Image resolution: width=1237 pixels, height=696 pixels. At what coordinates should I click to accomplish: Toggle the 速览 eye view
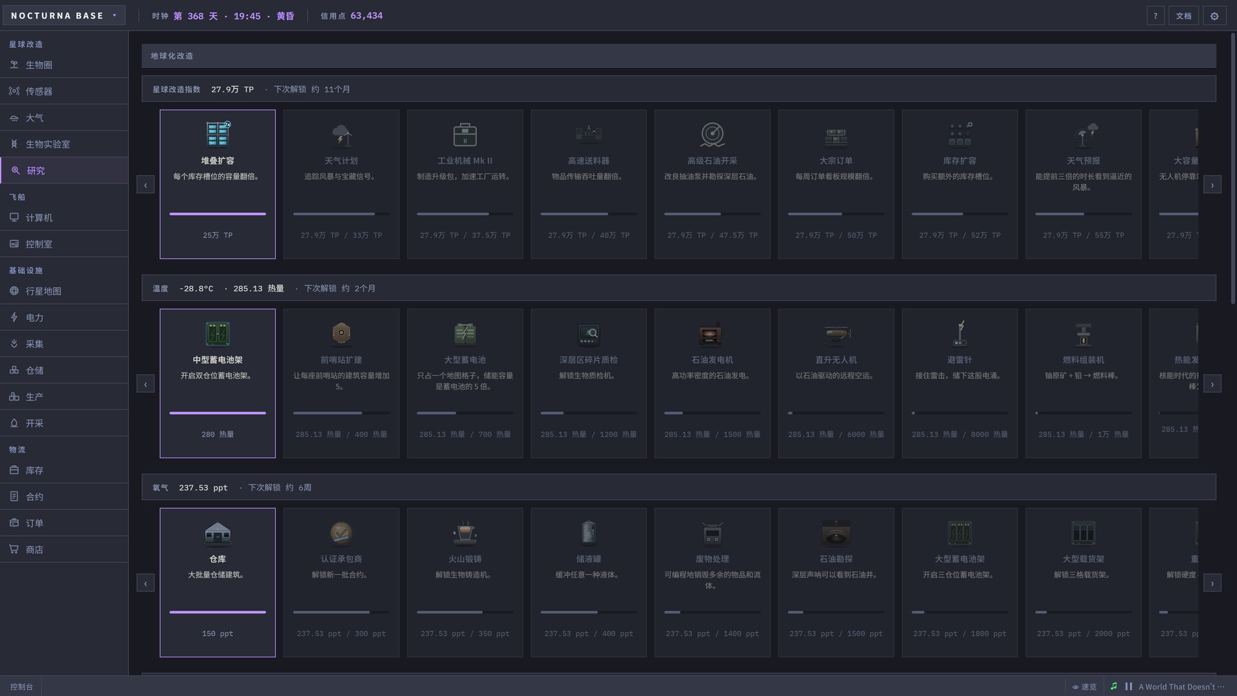click(x=1084, y=687)
